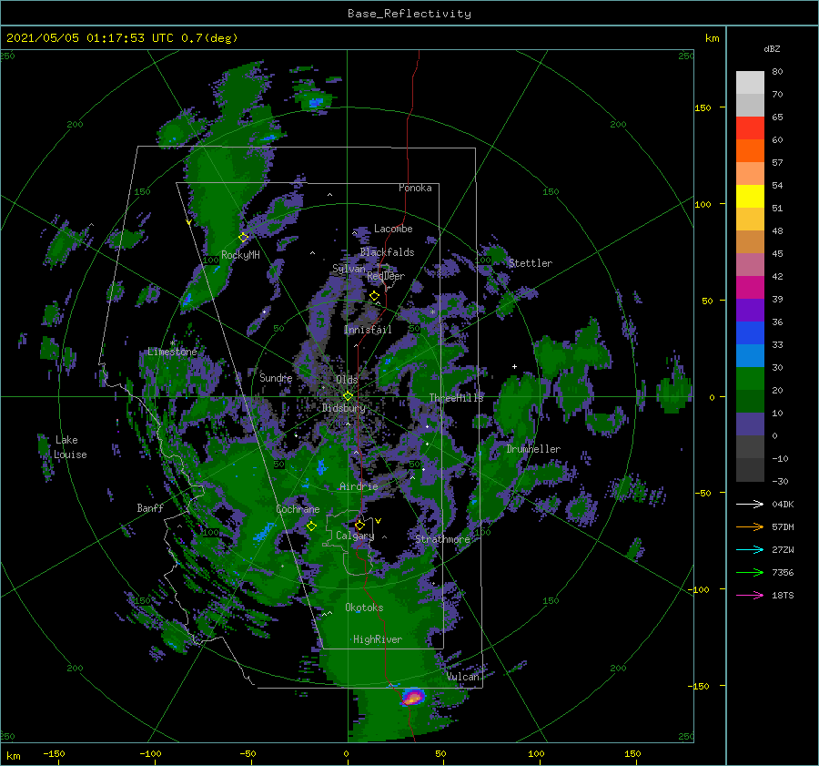Click the Okotoks city label
819x766 pixels.
tap(364, 608)
